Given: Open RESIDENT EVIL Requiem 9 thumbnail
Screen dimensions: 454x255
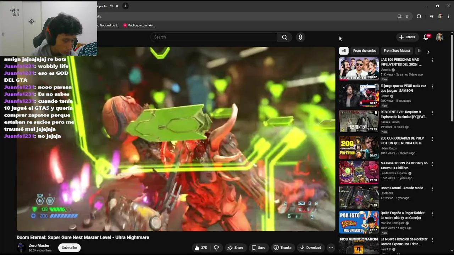Looking at the screenshot, I should coord(359,121).
